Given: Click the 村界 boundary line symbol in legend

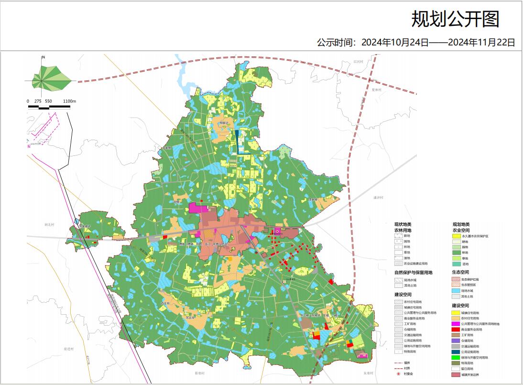Looking at the screenshot, I should point(398,368).
